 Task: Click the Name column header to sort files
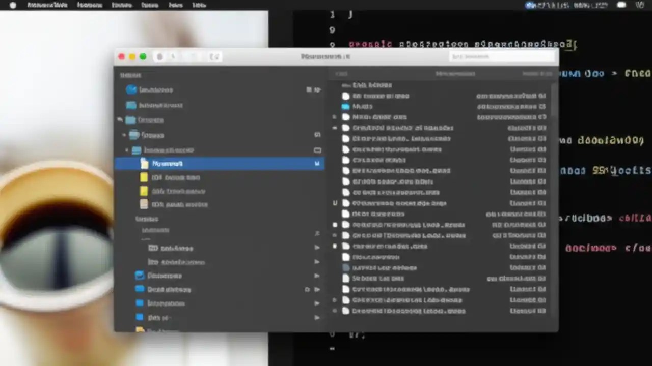(x=341, y=74)
